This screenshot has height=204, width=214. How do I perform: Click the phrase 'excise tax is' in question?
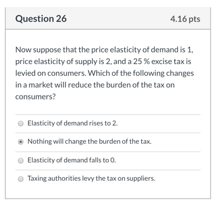click(171, 61)
